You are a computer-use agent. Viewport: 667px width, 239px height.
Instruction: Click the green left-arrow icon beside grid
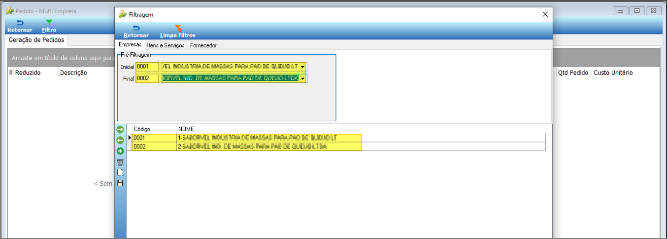[120, 140]
